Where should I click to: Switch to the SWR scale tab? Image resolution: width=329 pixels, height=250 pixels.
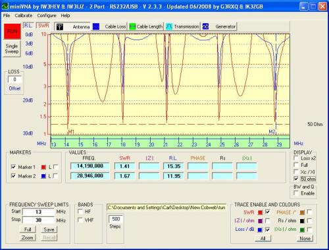pos(43,26)
